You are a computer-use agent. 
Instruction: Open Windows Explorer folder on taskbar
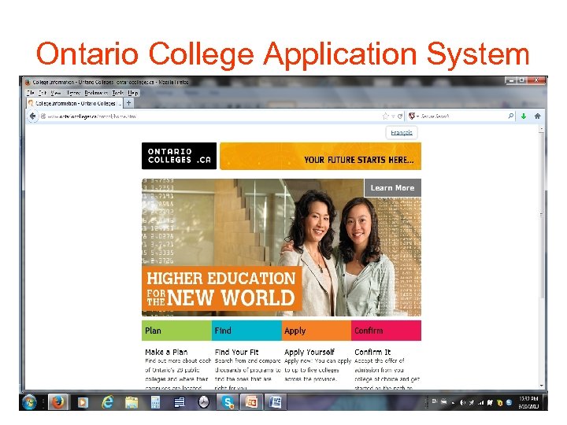(132, 402)
